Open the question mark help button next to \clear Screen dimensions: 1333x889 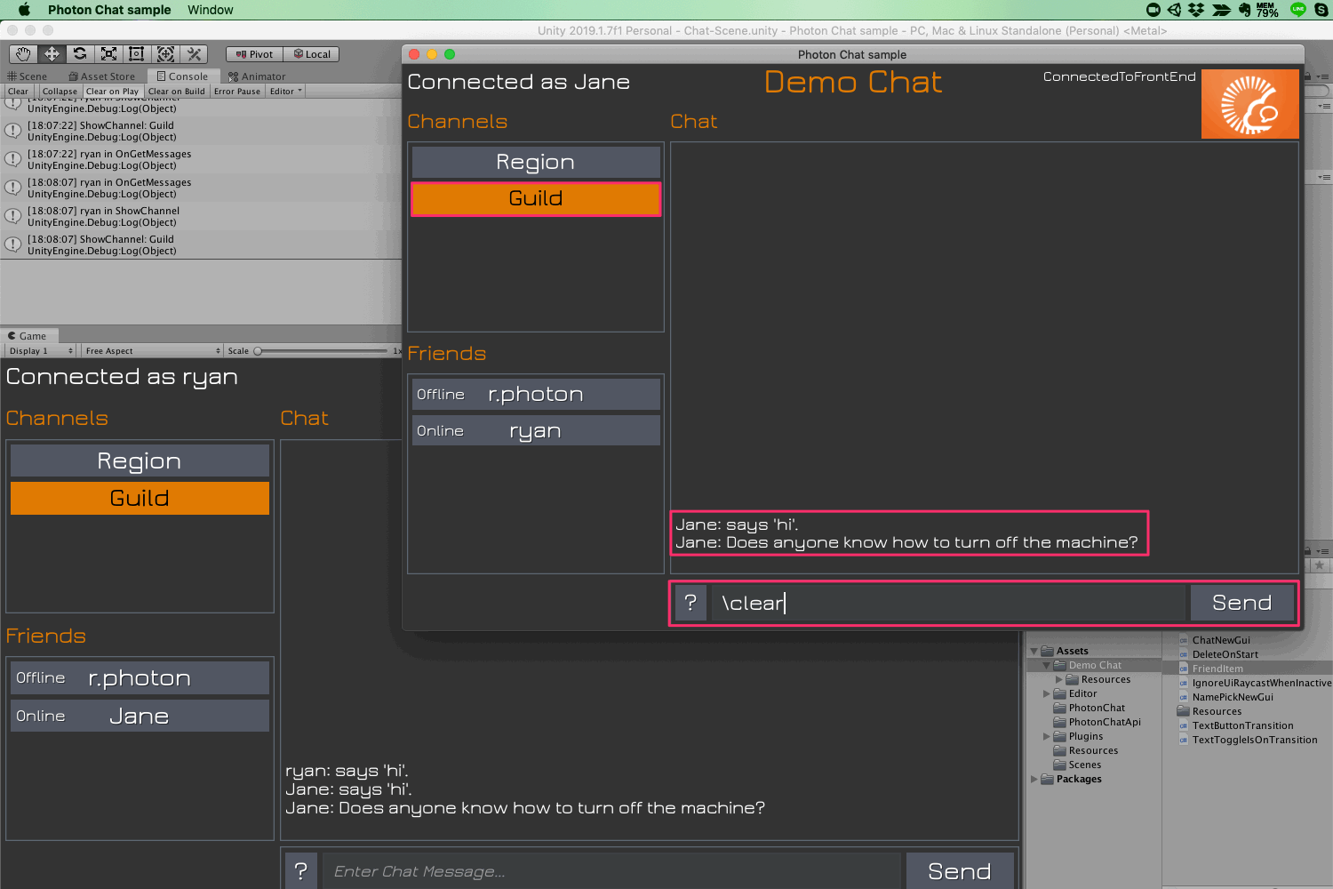coord(690,603)
